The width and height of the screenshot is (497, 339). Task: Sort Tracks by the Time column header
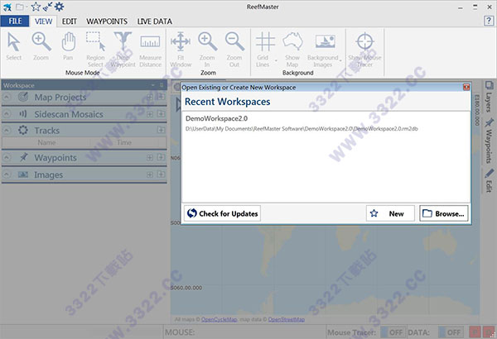(124, 143)
